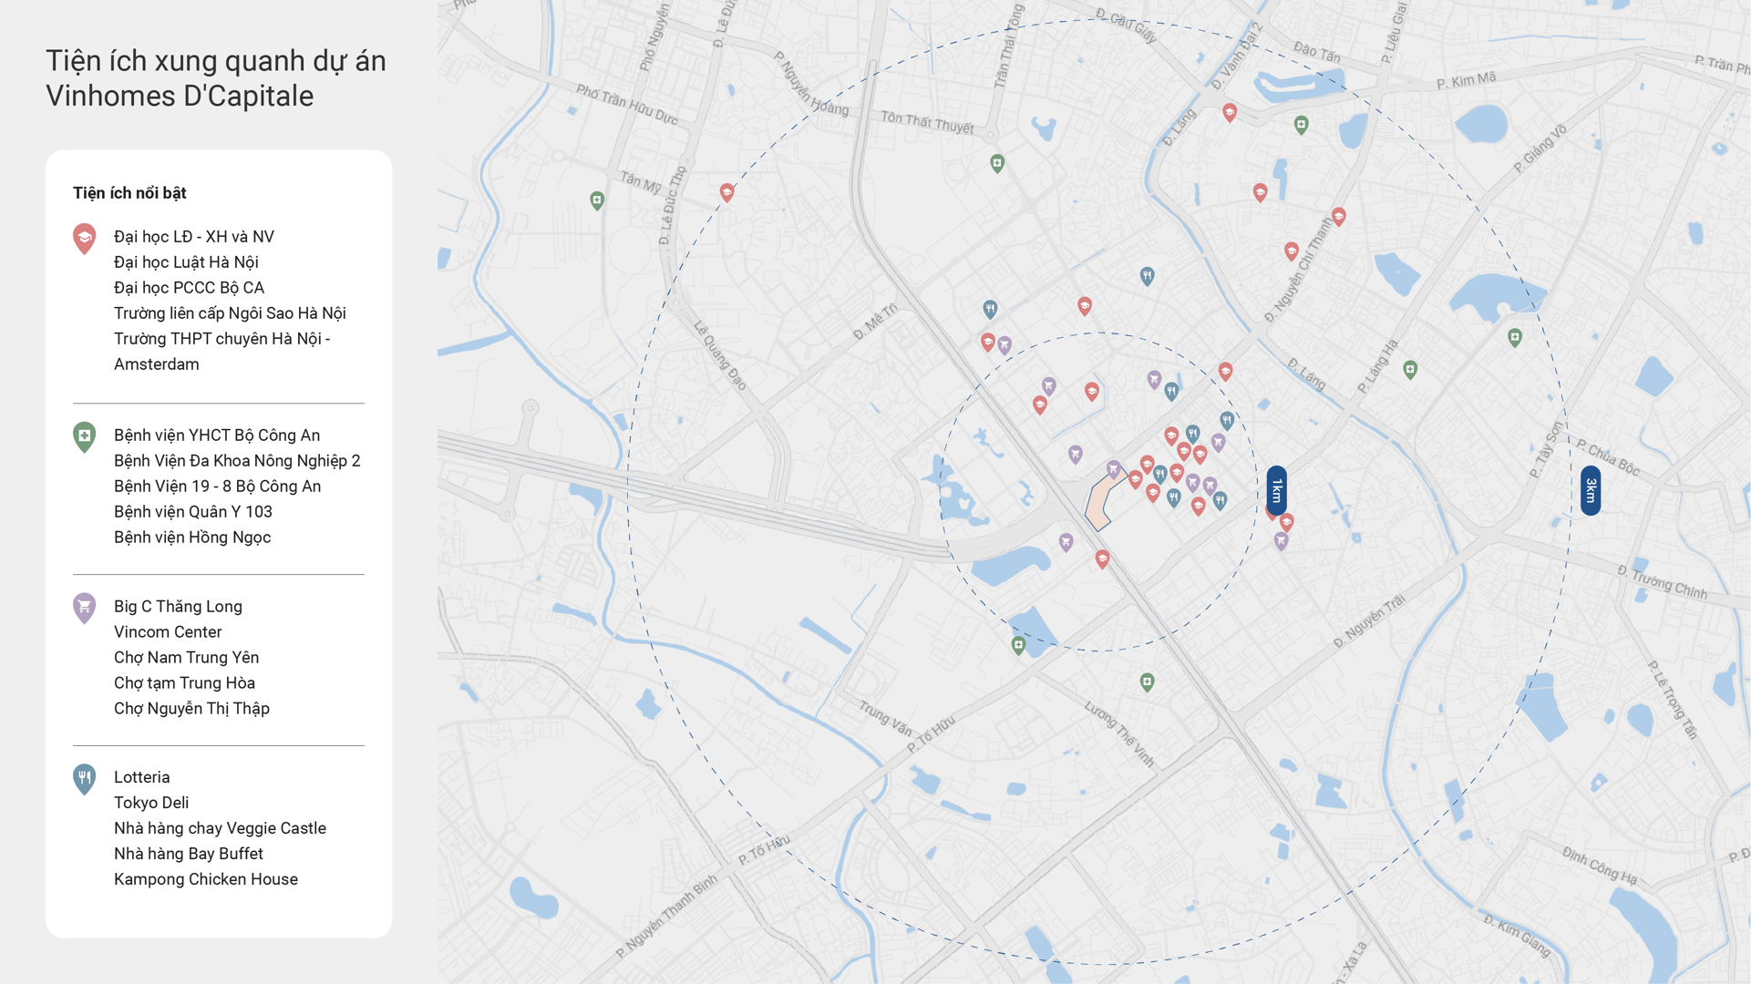Click the 'Lê Quang Đạo' street label
The height and width of the screenshot is (984, 1751).
[719, 355]
